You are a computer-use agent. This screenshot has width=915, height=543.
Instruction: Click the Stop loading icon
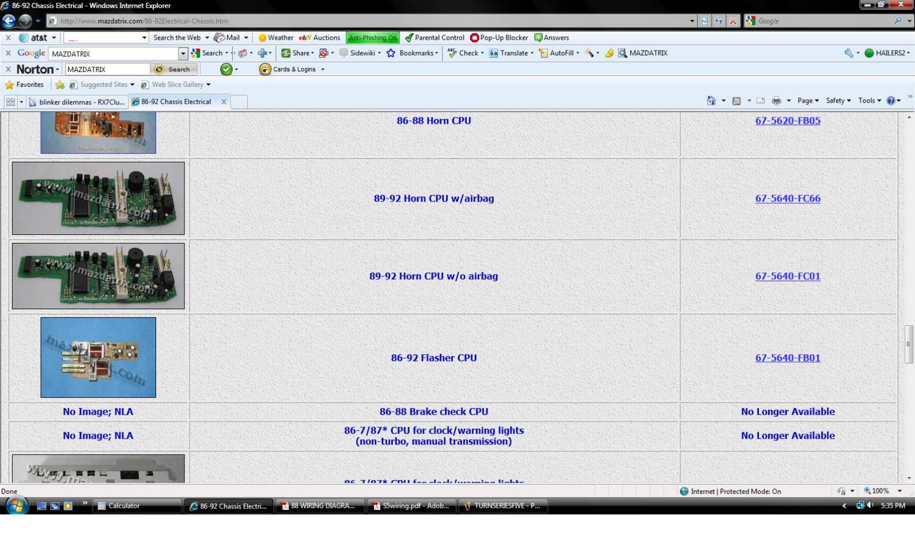(x=733, y=21)
